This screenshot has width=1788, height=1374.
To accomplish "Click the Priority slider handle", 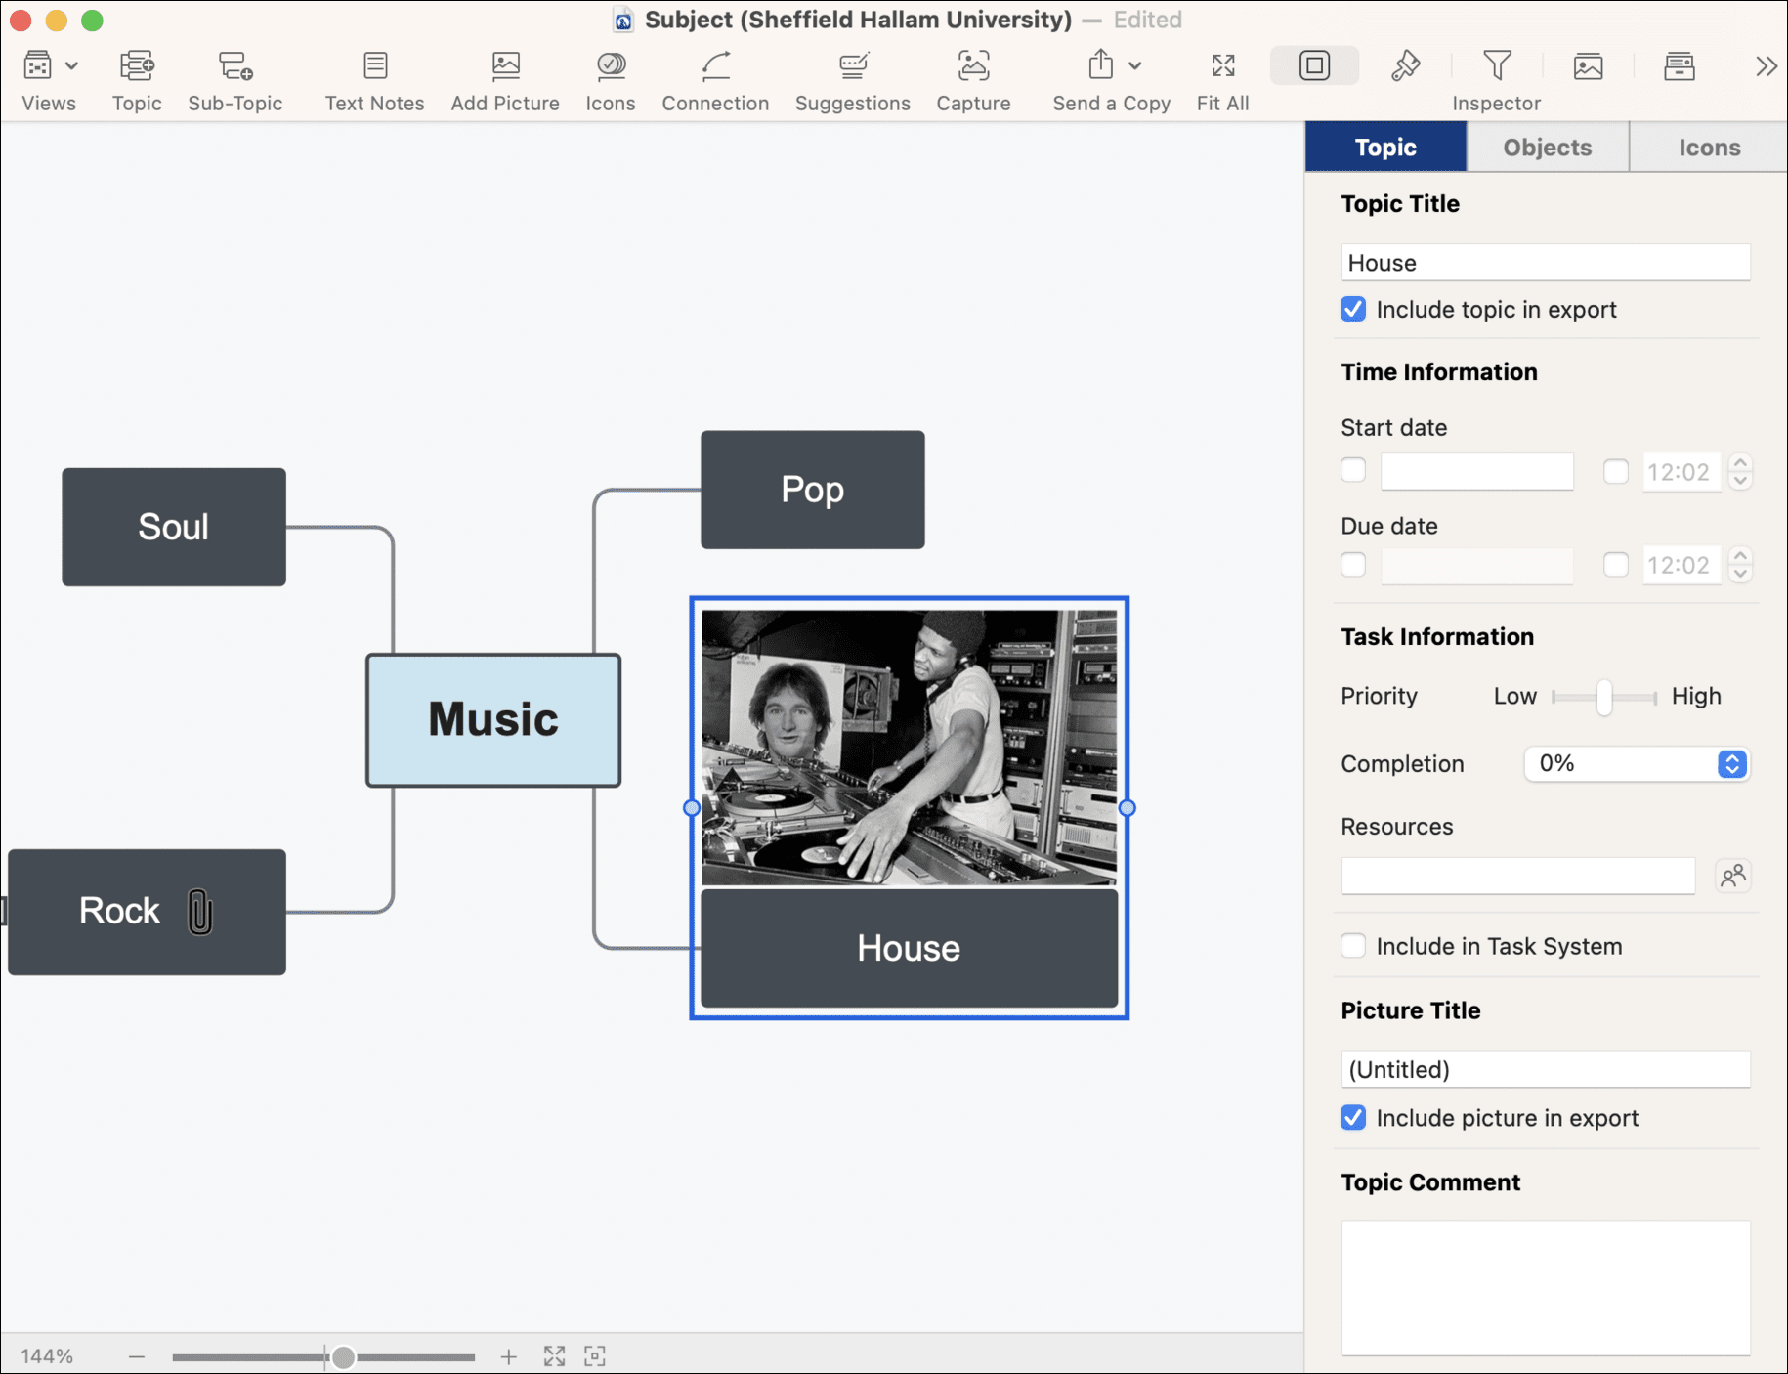I will [1603, 697].
